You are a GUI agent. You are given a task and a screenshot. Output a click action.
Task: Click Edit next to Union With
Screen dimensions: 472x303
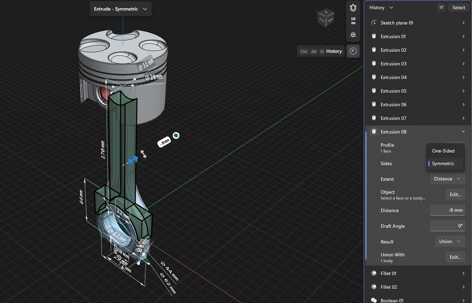pyautogui.click(x=455, y=257)
